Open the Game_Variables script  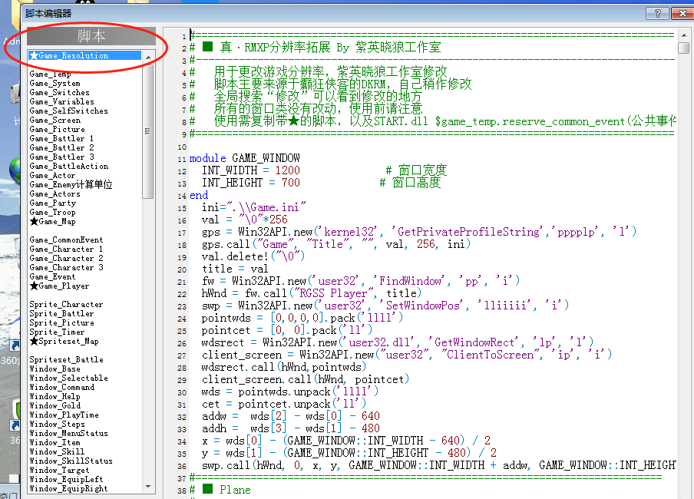click(61, 102)
